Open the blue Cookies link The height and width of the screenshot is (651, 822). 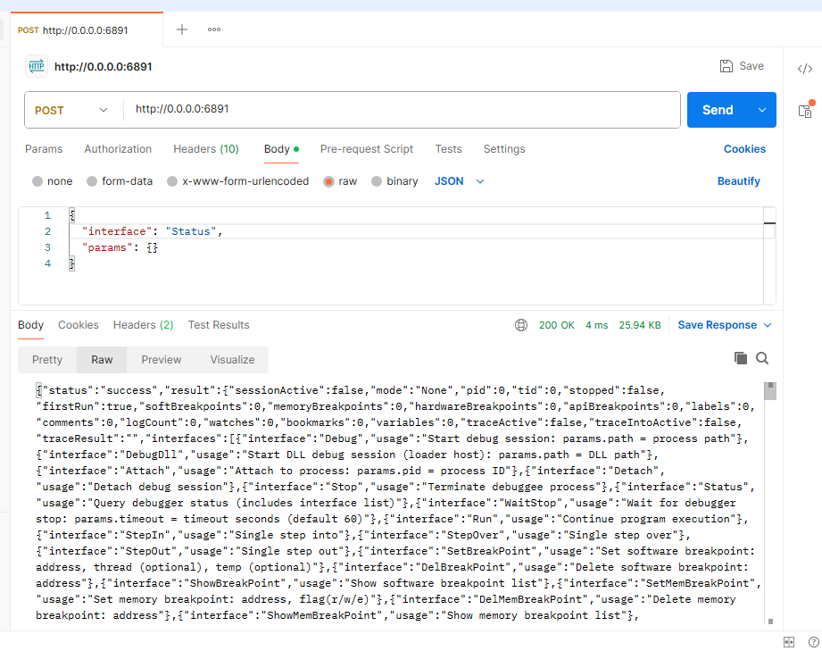(x=744, y=149)
